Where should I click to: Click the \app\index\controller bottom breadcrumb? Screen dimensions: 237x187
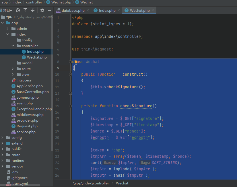click(x=91, y=183)
